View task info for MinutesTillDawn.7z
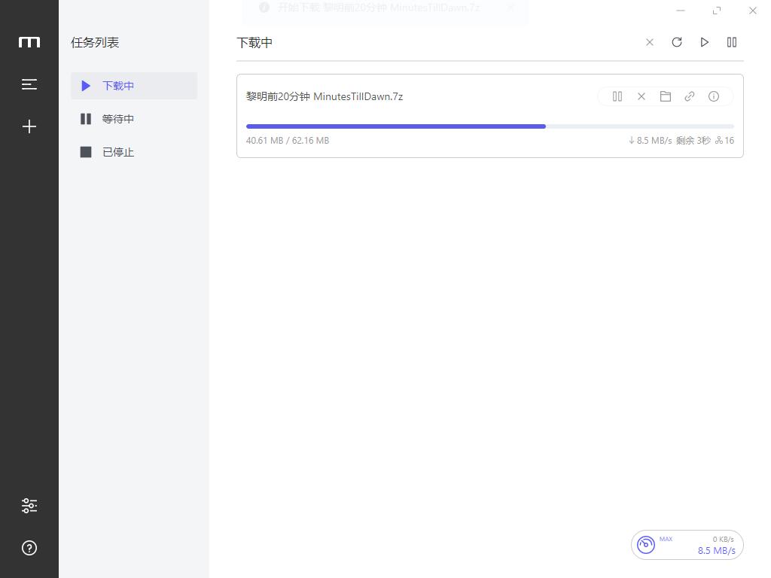Viewport: 771px width, 578px height. click(714, 96)
